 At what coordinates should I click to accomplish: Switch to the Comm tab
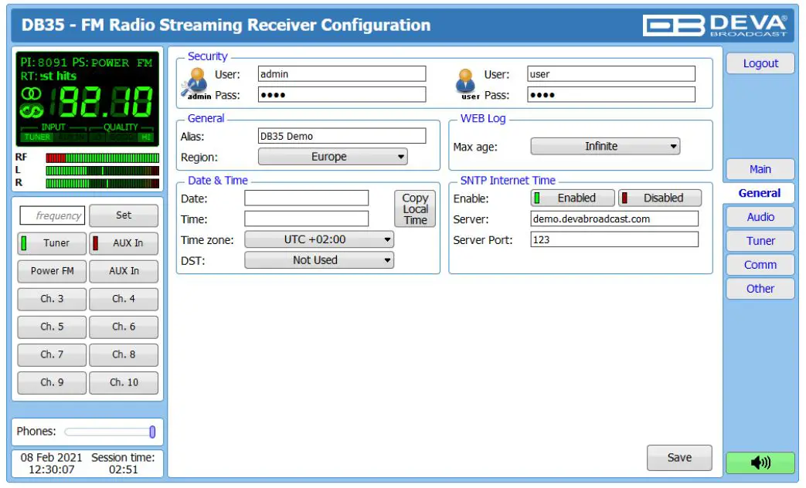(x=760, y=265)
